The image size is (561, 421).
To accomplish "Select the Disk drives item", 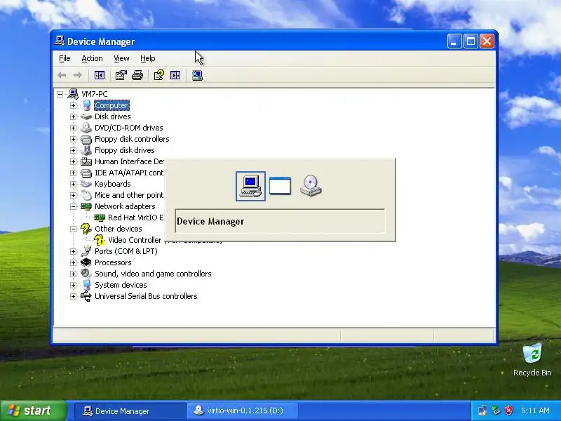I will click(112, 116).
